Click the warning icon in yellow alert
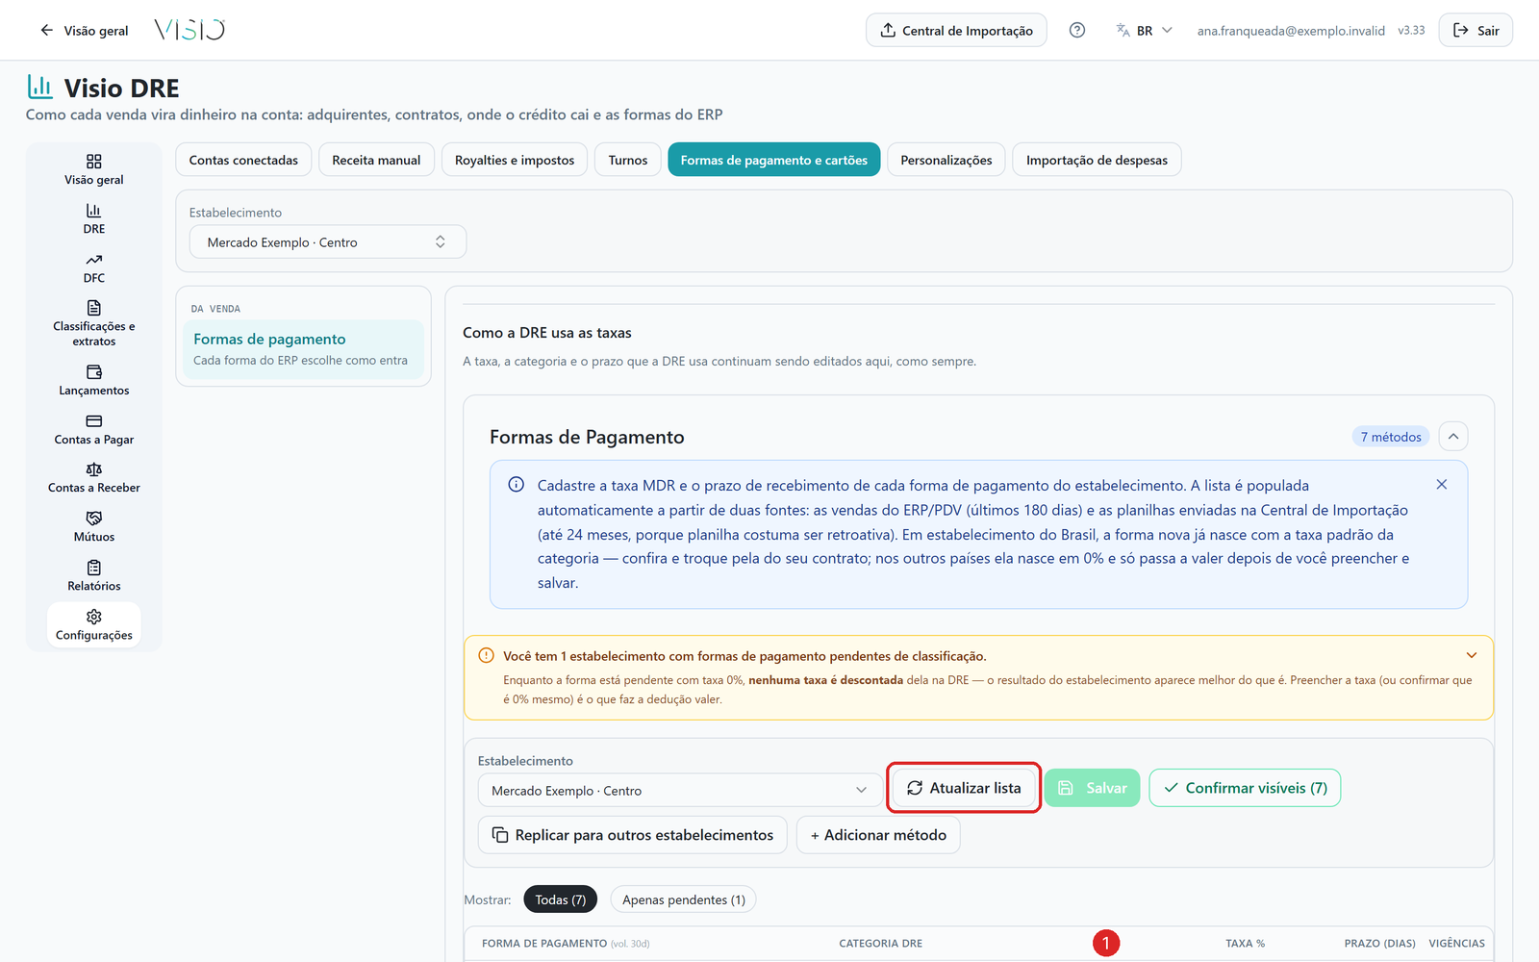This screenshot has height=962, width=1539. pyautogui.click(x=486, y=655)
